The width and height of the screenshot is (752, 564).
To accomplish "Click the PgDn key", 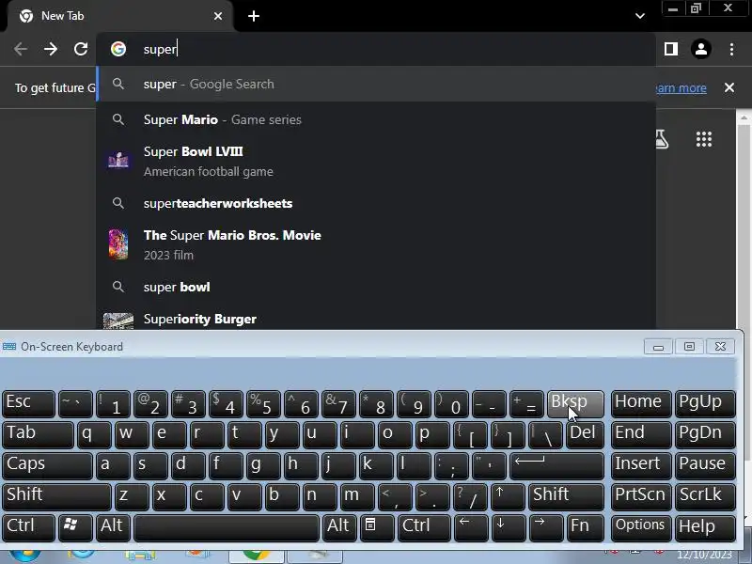I will pyautogui.click(x=705, y=435).
